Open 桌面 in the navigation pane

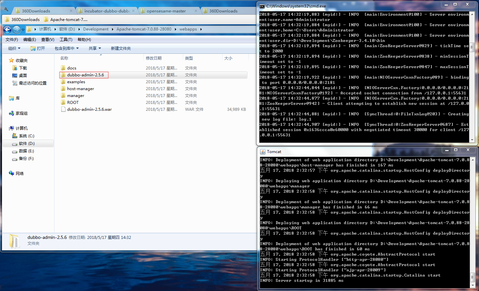point(23,76)
